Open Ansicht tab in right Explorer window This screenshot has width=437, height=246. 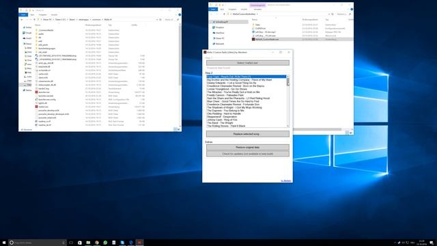click(244, 9)
